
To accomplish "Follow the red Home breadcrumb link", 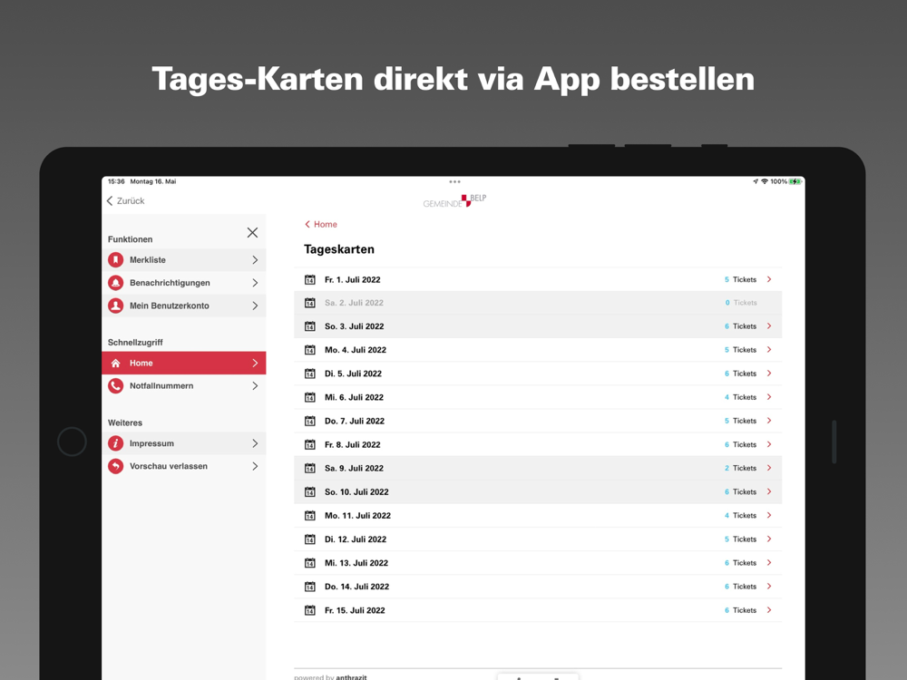I will (321, 224).
